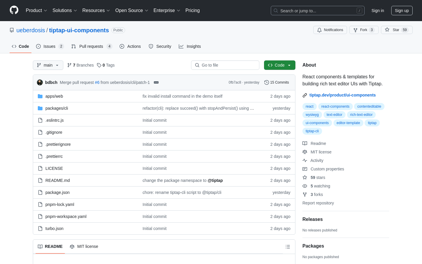Open the 15 Commits history
The image size is (422, 264).
(x=277, y=82)
